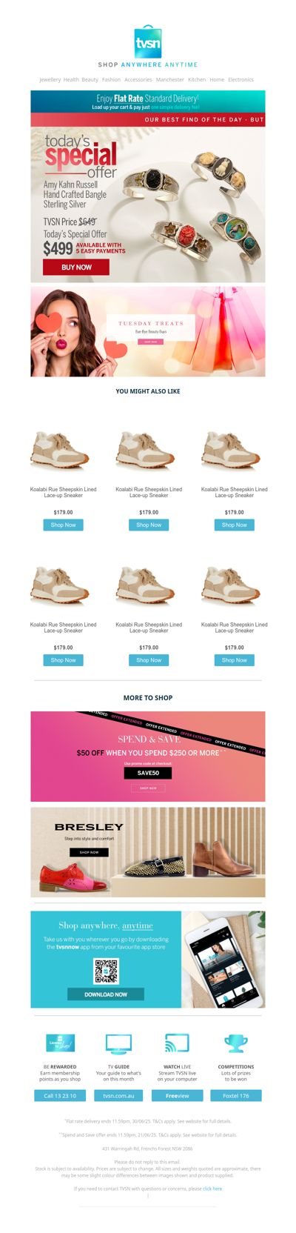Screen dimensions: 296x1233
Task: Click DOWNLOAD NOW for the tvsnnow app
Action: pos(106,994)
